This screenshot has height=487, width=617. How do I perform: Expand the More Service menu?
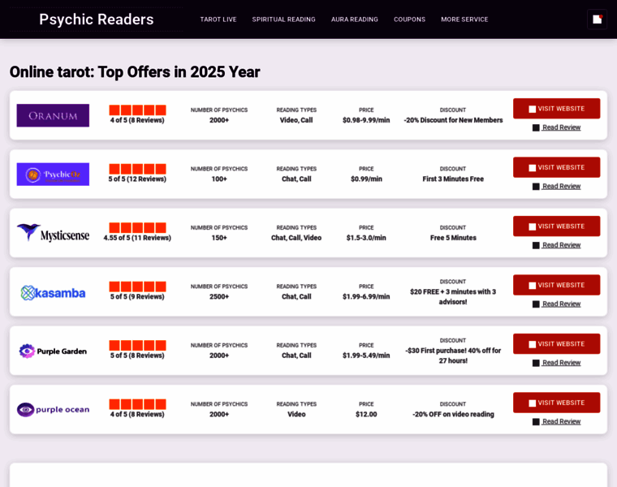click(464, 19)
